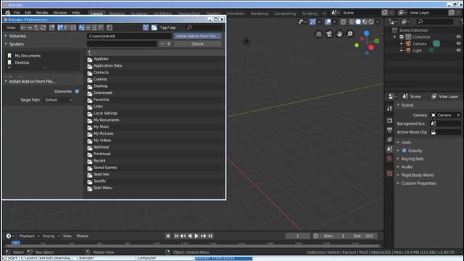Screen dimensions: 464x261
Task: Open the Saved Games folder
Action: click(x=105, y=167)
